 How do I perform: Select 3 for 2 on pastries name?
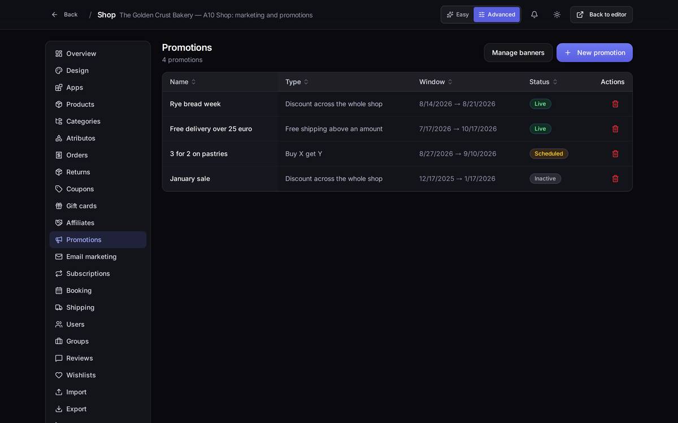click(199, 153)
